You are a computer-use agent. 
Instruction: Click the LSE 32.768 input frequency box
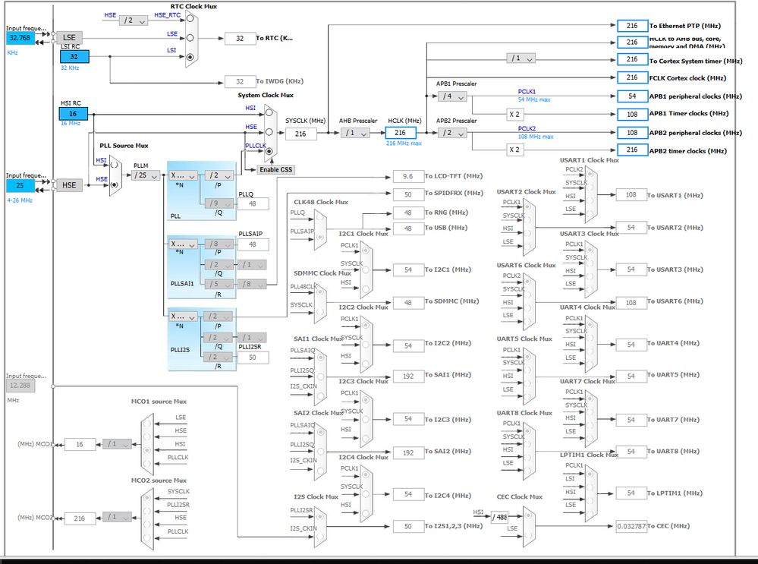pos(20,38)
